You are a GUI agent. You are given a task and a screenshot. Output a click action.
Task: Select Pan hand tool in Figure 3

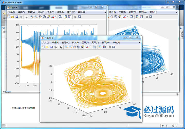tap(75, 47)
